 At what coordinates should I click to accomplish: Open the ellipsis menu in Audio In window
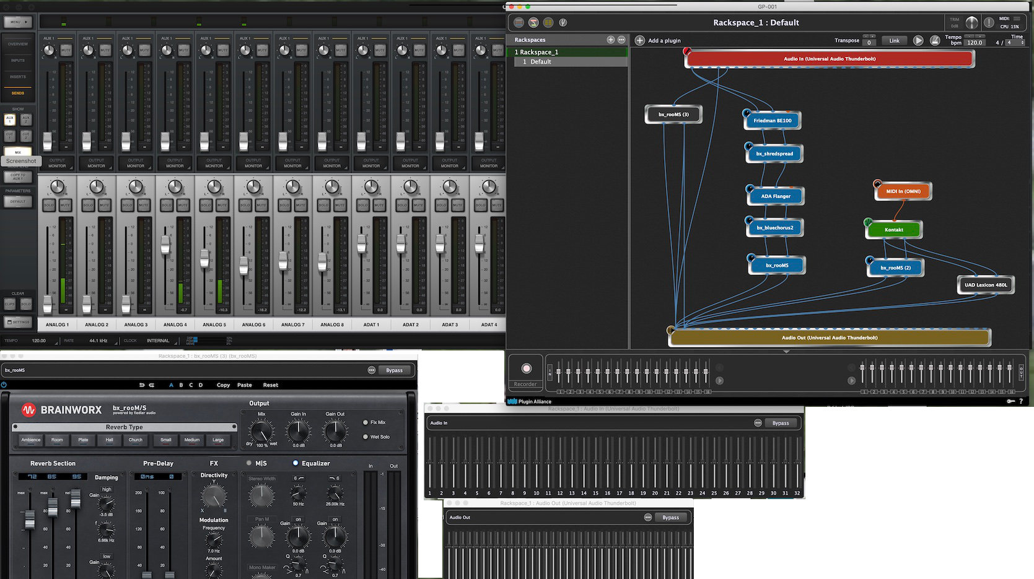[758, 423]
